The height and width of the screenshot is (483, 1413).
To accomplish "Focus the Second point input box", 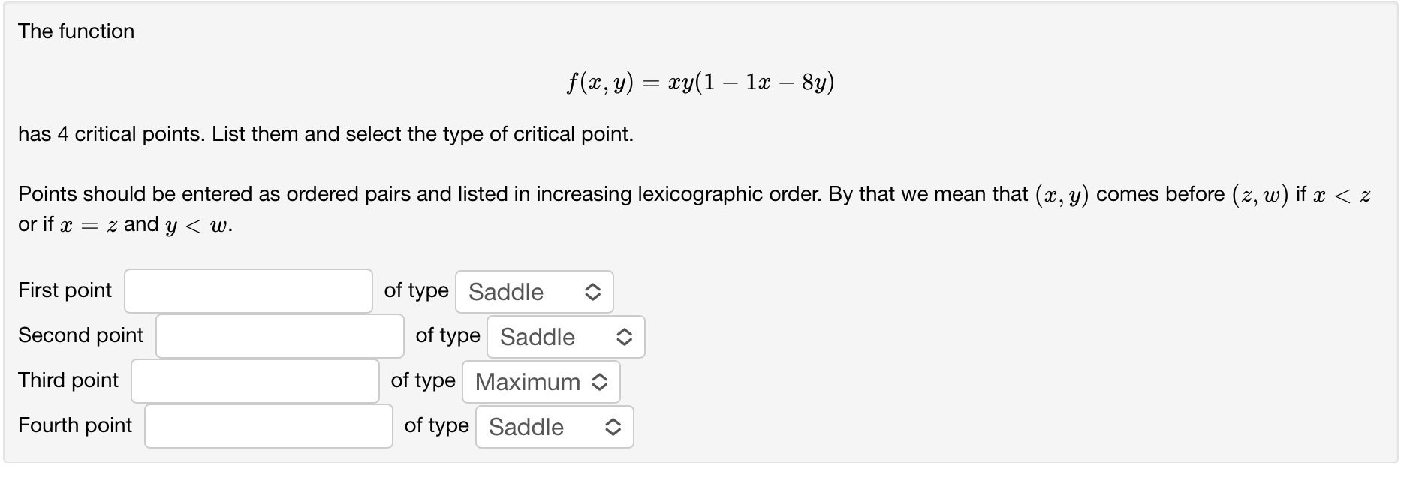I will click(x=280, y=336).
